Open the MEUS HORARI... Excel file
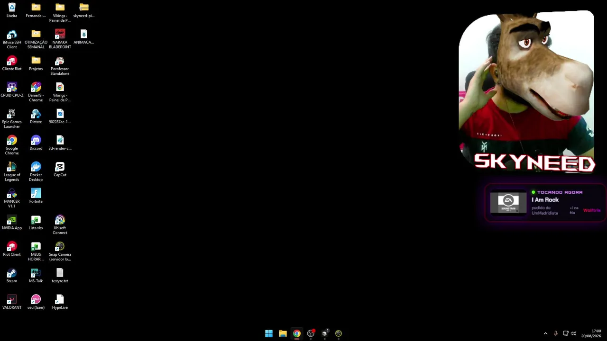This screenshot has height=341, width=607. [36, 251]
